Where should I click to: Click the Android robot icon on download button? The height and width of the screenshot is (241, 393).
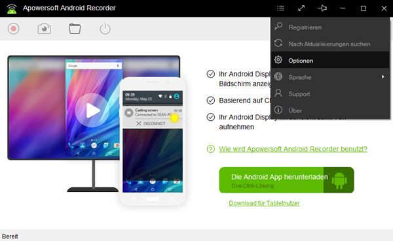(x=339, y=180)
